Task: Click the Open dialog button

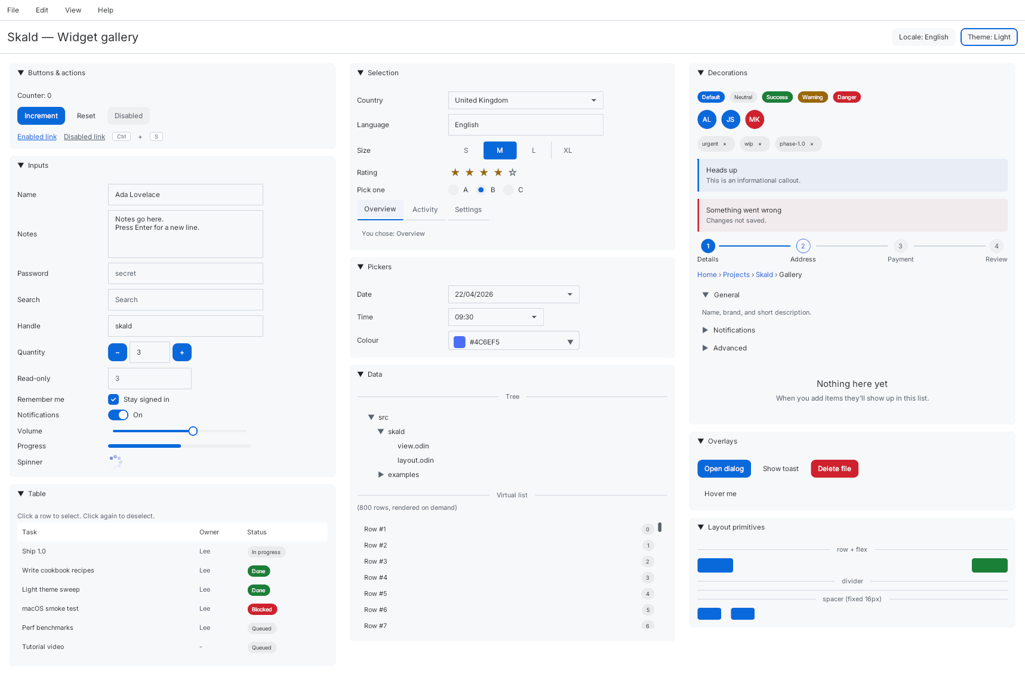Action: pos(724,469)
